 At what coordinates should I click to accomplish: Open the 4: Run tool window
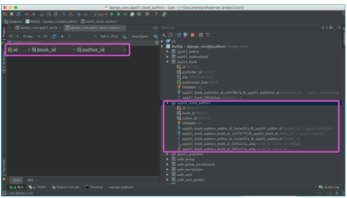pos(16,187)
